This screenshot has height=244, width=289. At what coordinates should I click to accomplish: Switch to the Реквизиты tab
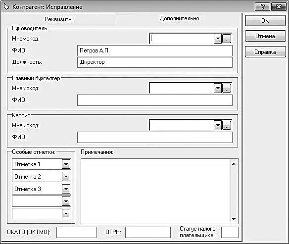(x=58, y=19)
